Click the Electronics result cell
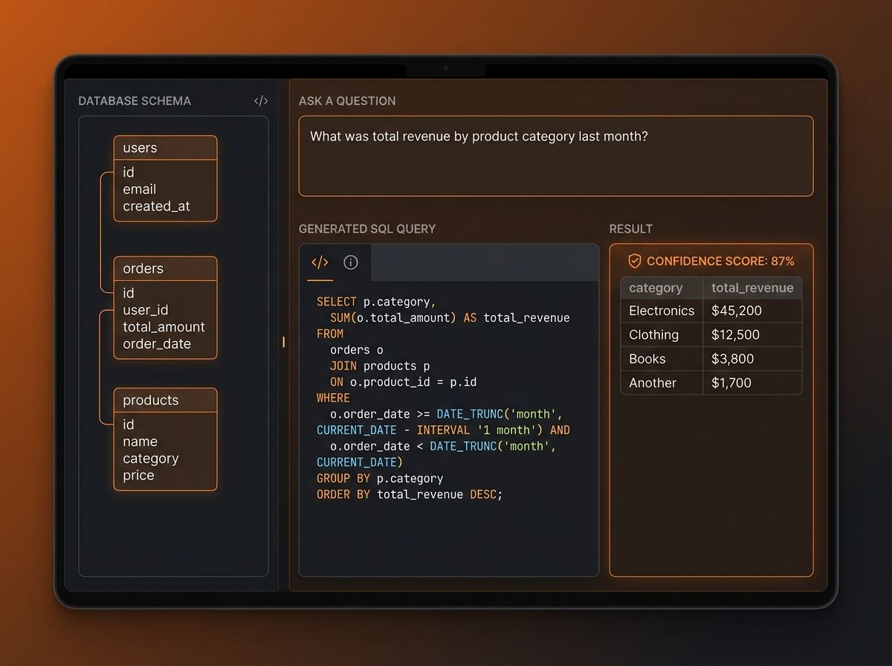The width and height of the screenshot is (892, 666). click(662, 311)
